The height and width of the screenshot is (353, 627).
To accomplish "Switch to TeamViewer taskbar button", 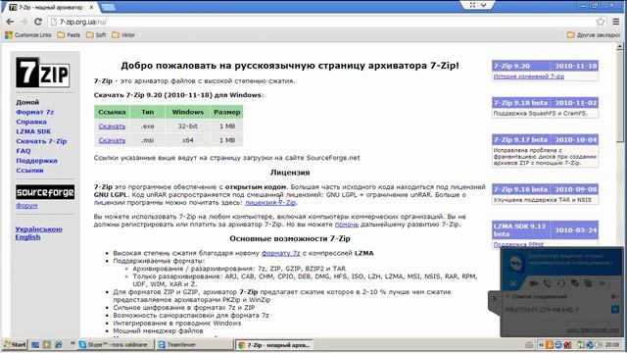I will pyautogui.click(x=194, y=344).
